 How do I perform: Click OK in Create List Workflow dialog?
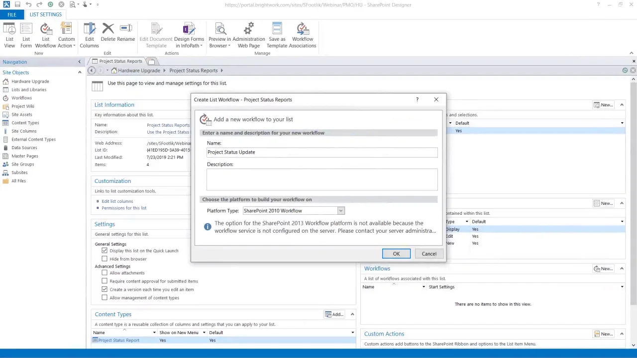[396, 254]
